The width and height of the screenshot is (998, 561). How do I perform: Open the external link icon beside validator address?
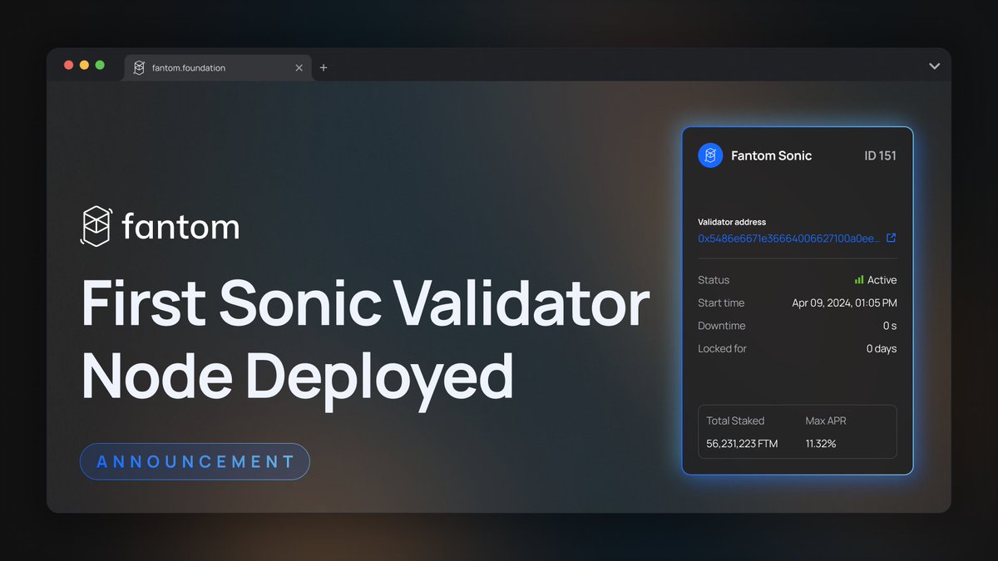click(892, 238)
